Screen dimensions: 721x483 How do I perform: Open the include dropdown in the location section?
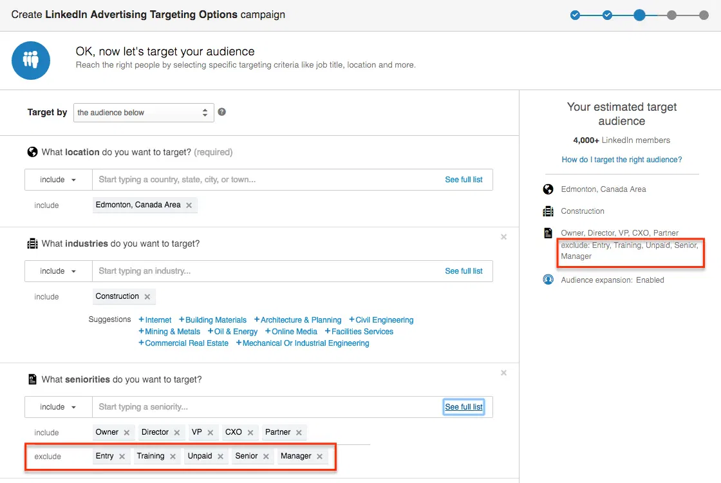57,180
